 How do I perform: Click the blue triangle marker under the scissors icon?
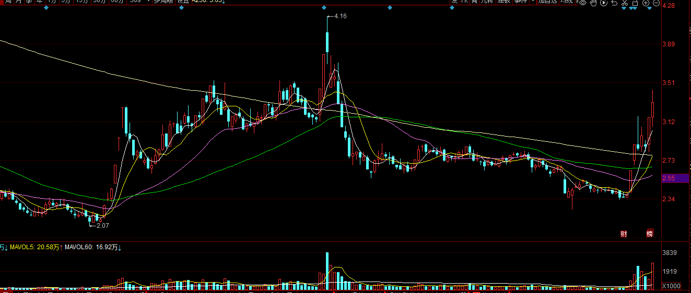[x=624, y=8]
